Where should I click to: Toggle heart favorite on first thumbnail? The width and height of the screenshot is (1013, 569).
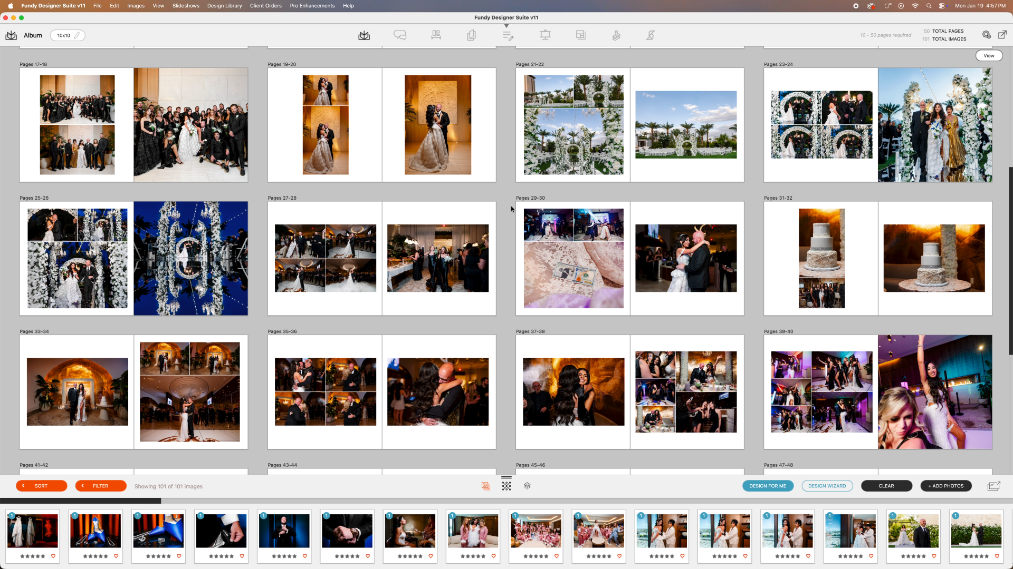pyautogui.click(x=53, y=556)
